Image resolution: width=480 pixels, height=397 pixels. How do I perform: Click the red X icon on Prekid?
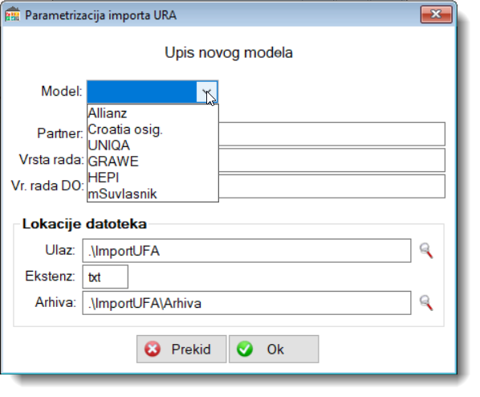[153, 349]
